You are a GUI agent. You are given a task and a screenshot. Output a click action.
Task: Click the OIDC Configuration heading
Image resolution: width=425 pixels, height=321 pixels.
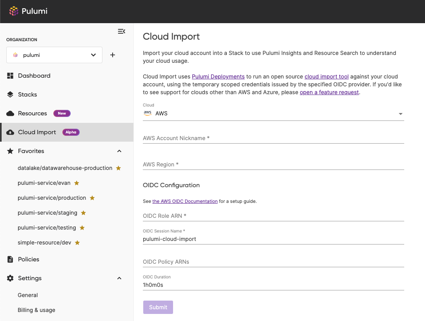point(171,185)
